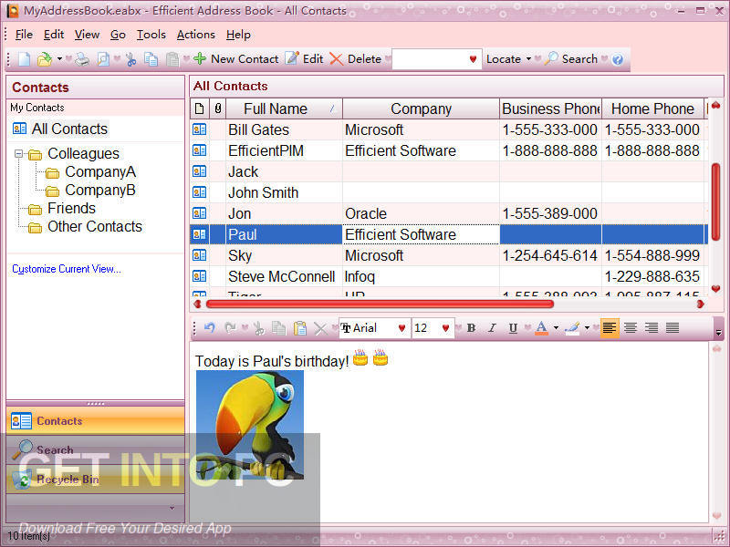Open the View menu
730x547 pixels.
[x=87, y=35]
